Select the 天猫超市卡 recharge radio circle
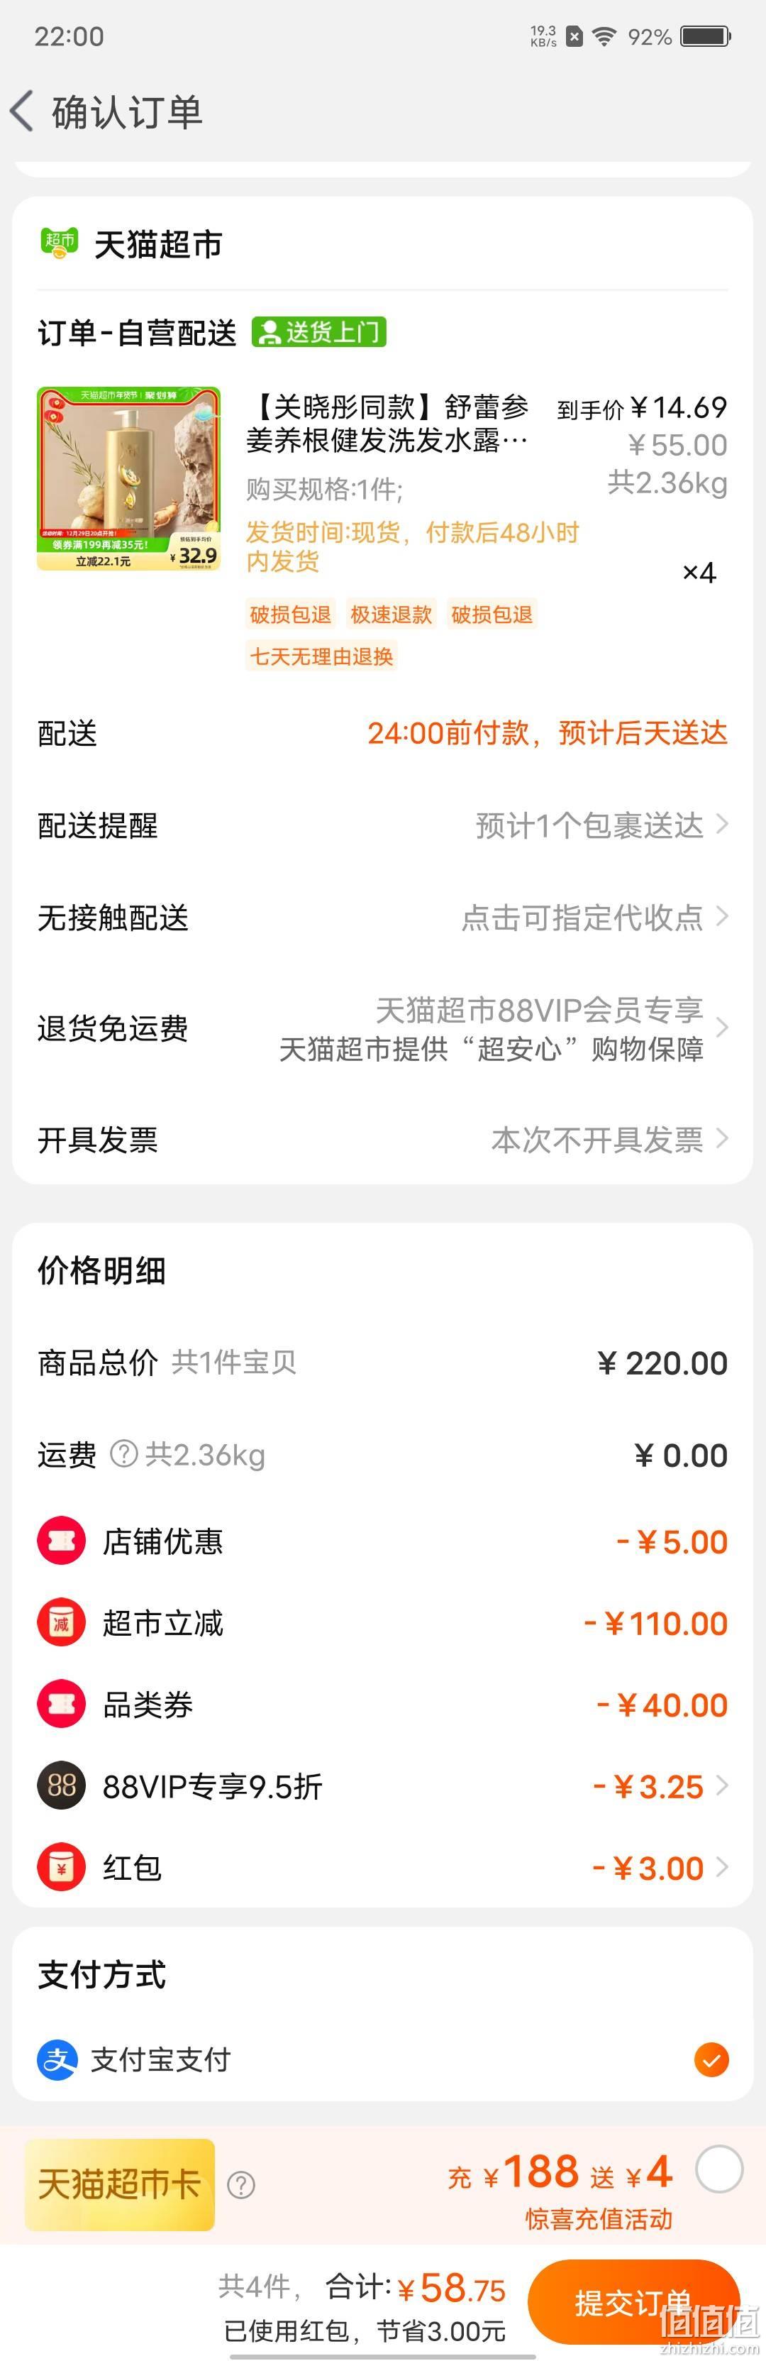 [x=719, y=2169]
